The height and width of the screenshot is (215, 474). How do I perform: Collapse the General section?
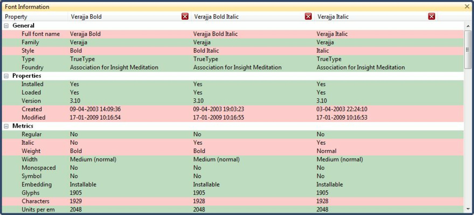click(x=6, y=26)
